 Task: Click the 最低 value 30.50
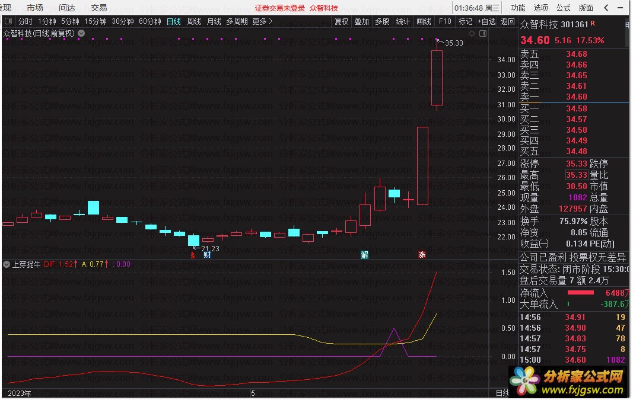(577, 186)
